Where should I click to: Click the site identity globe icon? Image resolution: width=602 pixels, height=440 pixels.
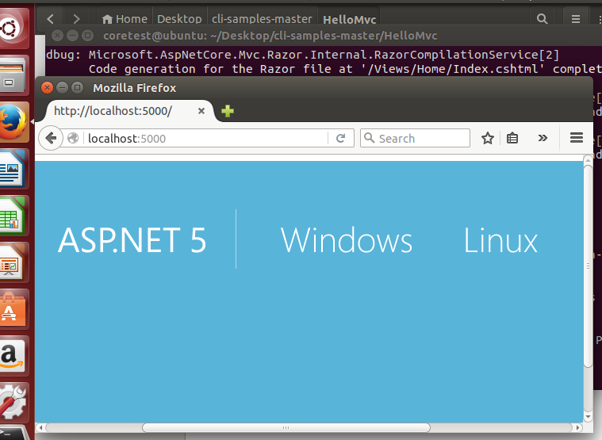(x=73, y=138)
